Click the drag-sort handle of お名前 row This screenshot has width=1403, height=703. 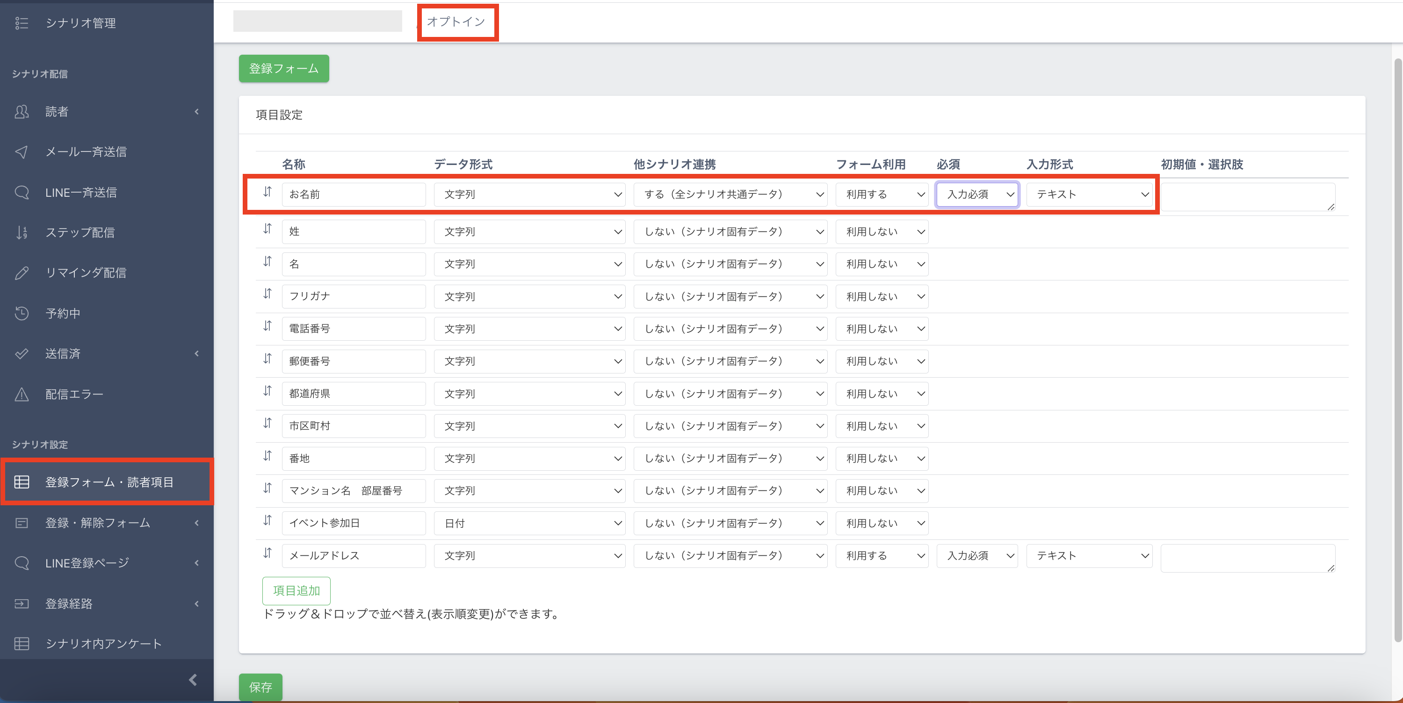tap(268, 192)
